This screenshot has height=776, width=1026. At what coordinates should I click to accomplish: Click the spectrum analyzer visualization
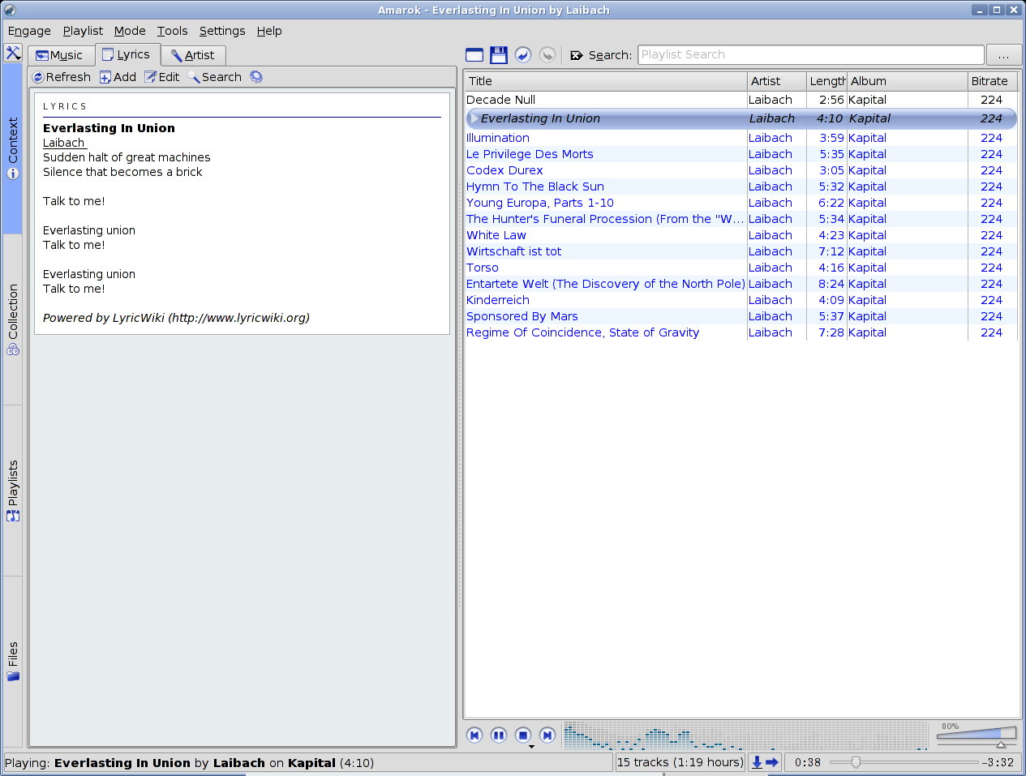pos(745,735)
